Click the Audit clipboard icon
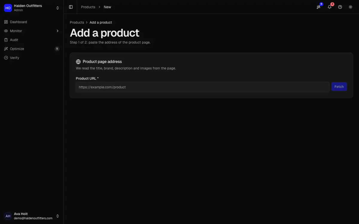The height and width of the screenshot is (224, 359). (x=6, y=40)
